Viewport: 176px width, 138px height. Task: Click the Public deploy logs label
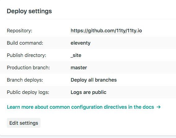(28, 92)
